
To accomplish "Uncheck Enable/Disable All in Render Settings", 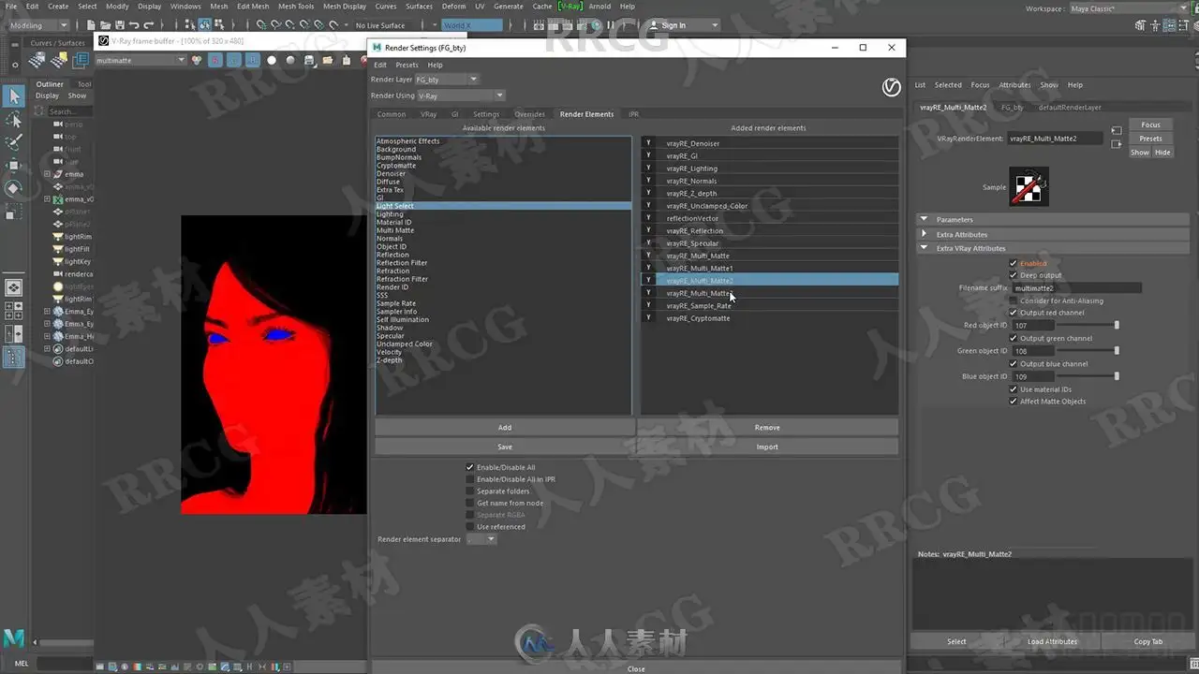I will (470, 467).
